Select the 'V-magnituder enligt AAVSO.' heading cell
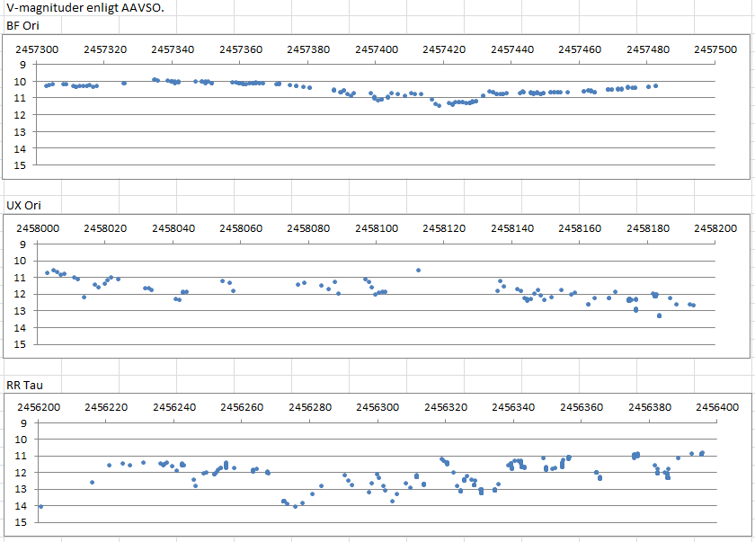Image resolution: width=755 pixels, height=542 pixels. tap(85, 8)
